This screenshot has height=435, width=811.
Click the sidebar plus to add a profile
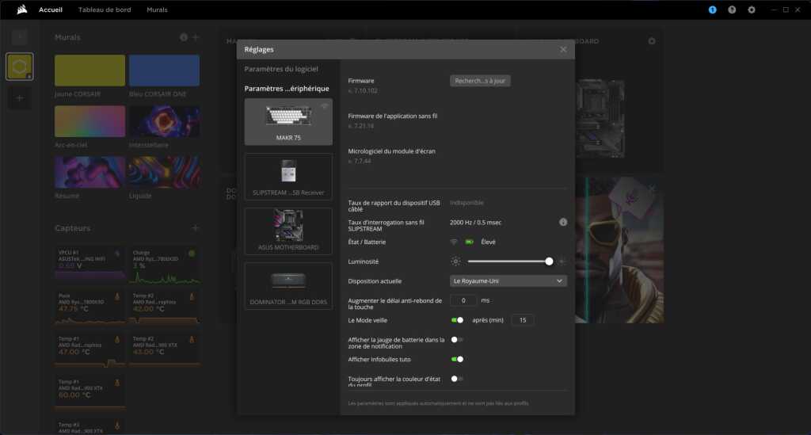pyautogui.click(x=20, y=97)
